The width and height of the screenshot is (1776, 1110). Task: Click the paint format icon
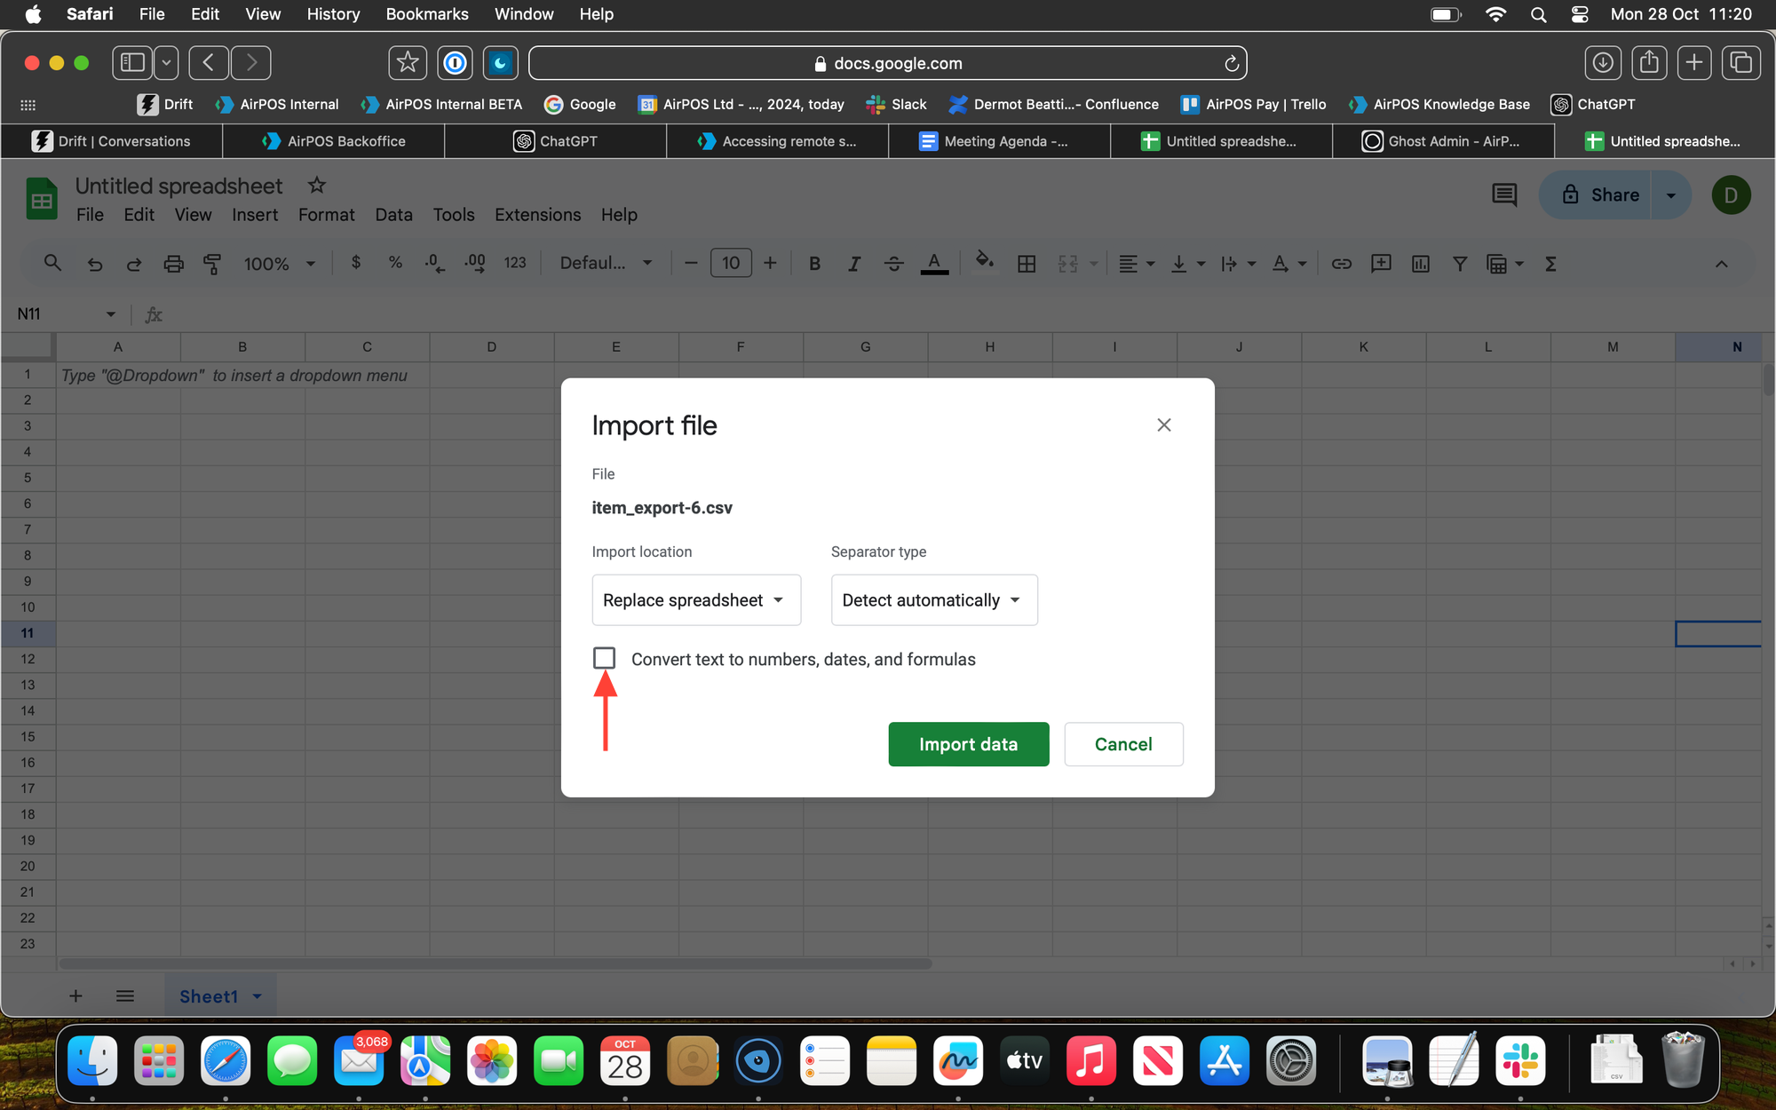click(212, 264)
